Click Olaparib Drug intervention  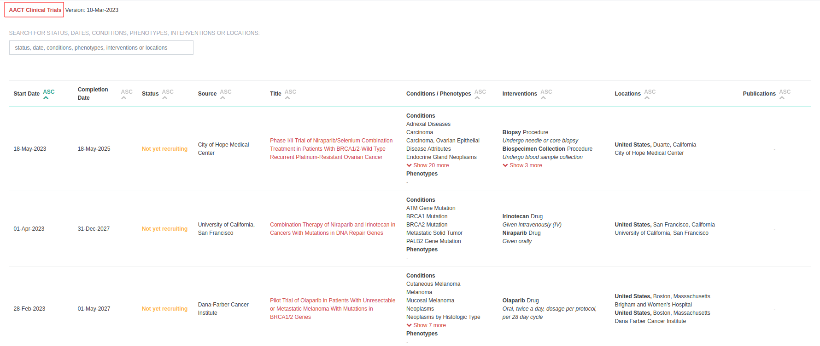coord(521,301)
